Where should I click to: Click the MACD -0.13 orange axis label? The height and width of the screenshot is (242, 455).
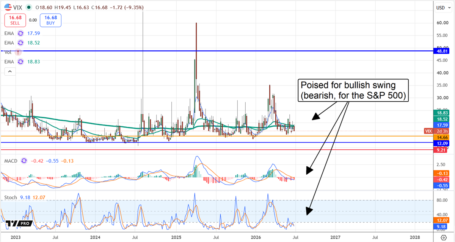441,173
